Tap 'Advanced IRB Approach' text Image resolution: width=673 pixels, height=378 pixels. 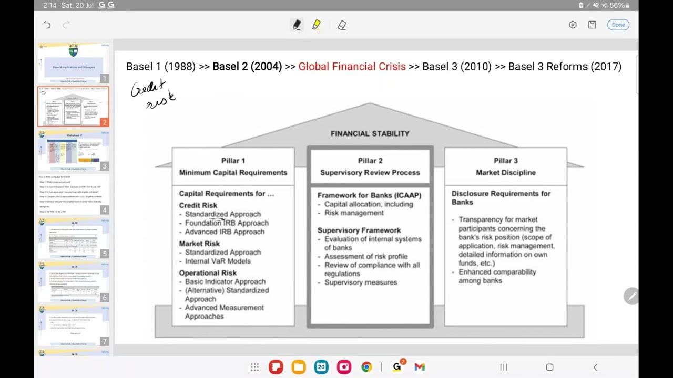point(225,232)
